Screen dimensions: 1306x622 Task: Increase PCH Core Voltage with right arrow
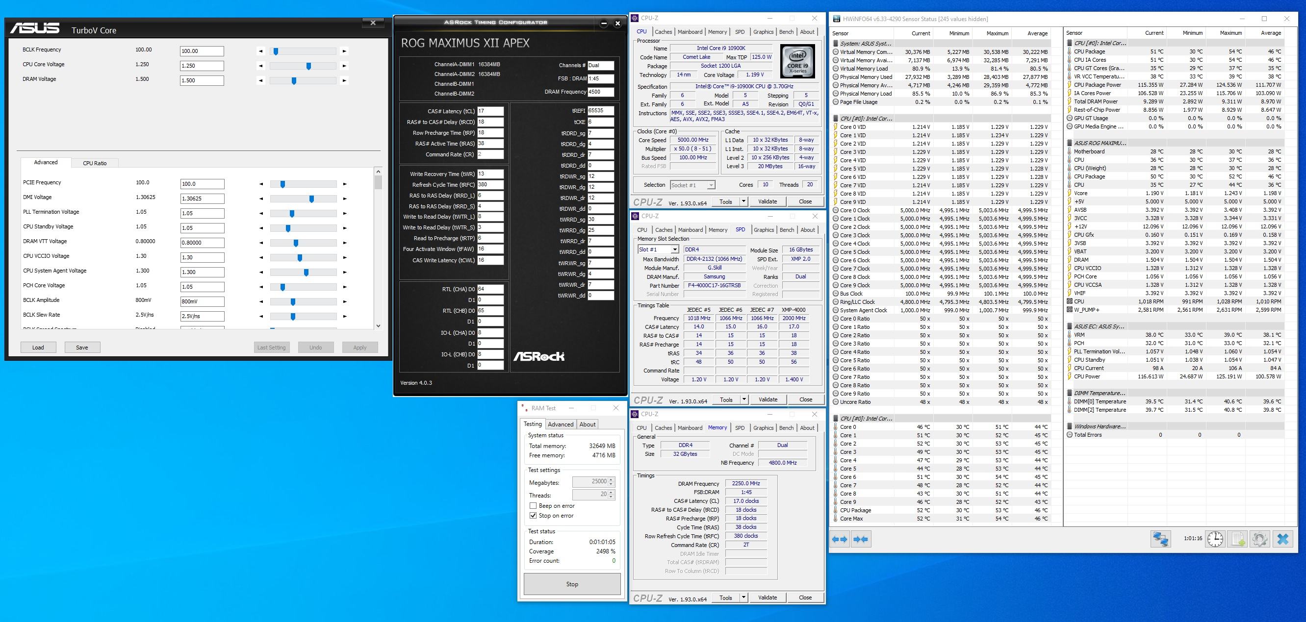(x=345, y=287)
